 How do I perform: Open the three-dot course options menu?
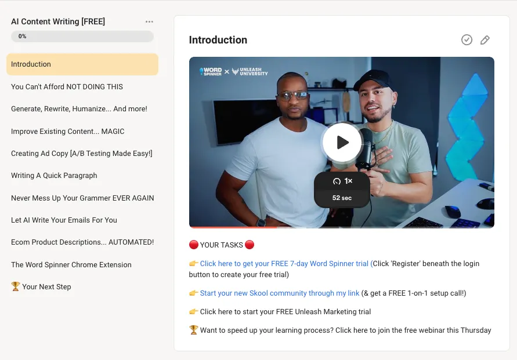point(149,21)
